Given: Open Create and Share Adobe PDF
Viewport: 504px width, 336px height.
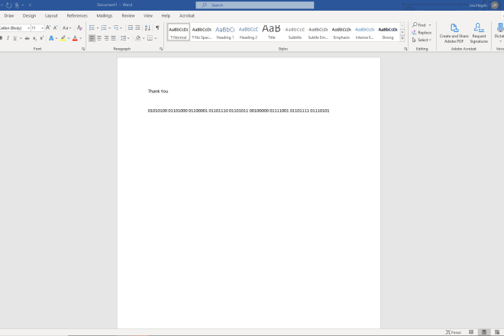Looking at the screenshot, I should click(454, 33).
